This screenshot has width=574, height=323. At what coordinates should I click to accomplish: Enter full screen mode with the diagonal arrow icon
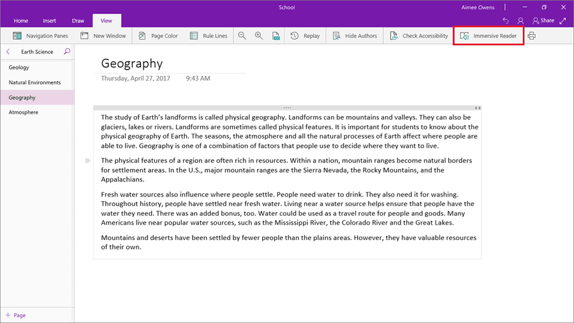pos(563,21)
